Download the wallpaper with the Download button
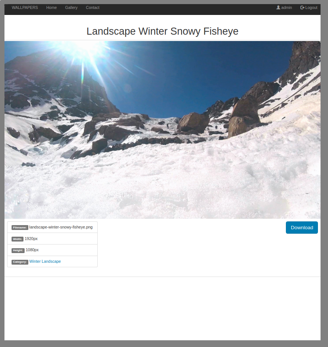This screenshot has height=347, width=328. coord(302,227)
